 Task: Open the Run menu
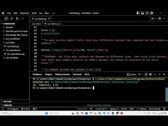coord(47,13)
